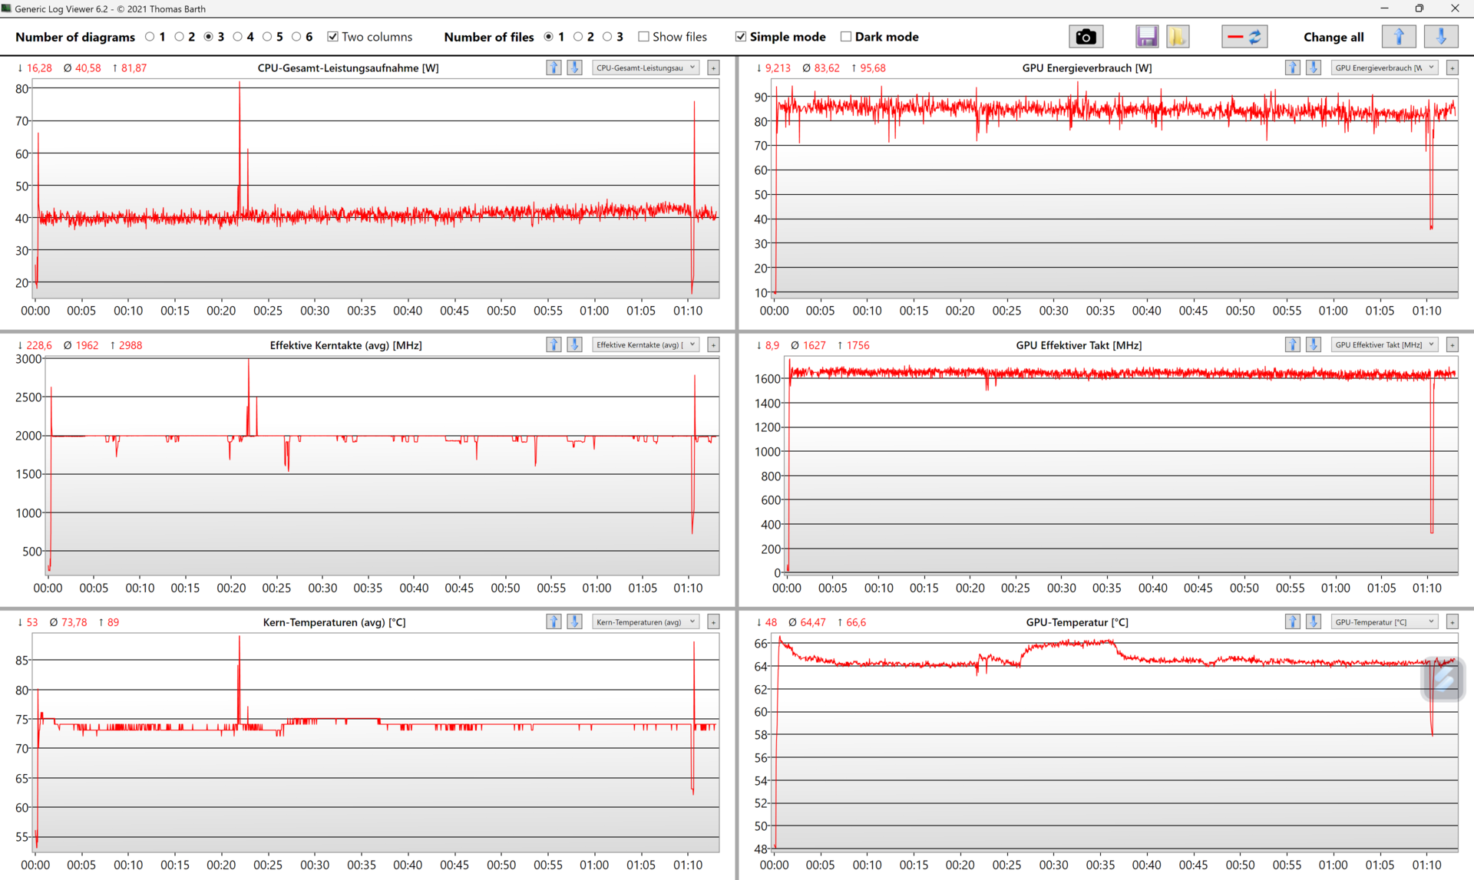Image resolution: width=1474 pixels, height=880 pixels.
Task: Toggle the Simple mode checkbox
Action: pos(741,37)
